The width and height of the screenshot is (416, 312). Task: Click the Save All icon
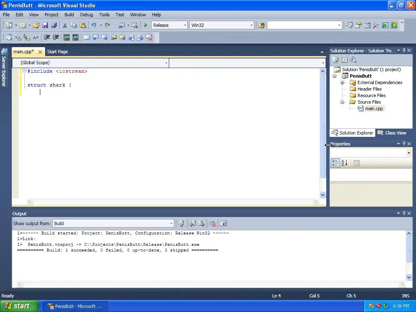(x=54, y=25)
